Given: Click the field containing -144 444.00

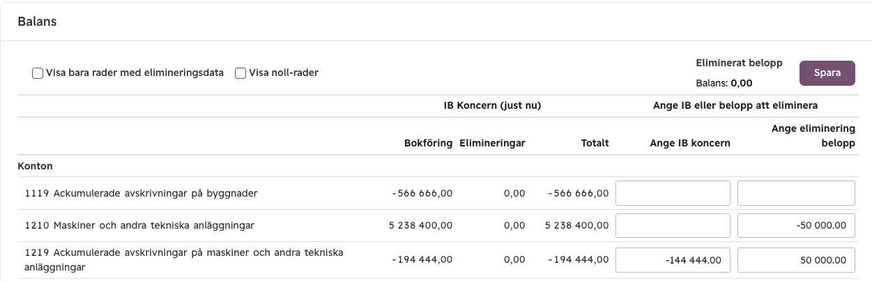Looking at the screenshot, I should pyautogui.click(x=673, y=260).
